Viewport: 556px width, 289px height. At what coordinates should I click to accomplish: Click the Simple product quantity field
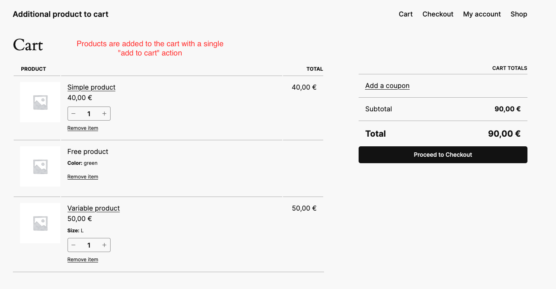pos(89,114)
